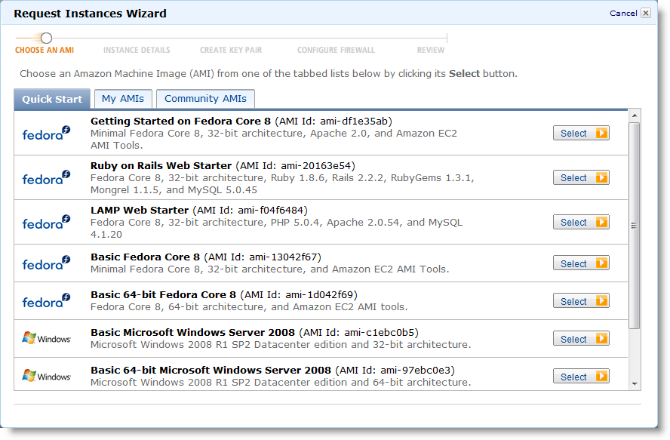
Task: Select the Basic Fedora Core 8 AMI
Action: (x=581, y=263)
